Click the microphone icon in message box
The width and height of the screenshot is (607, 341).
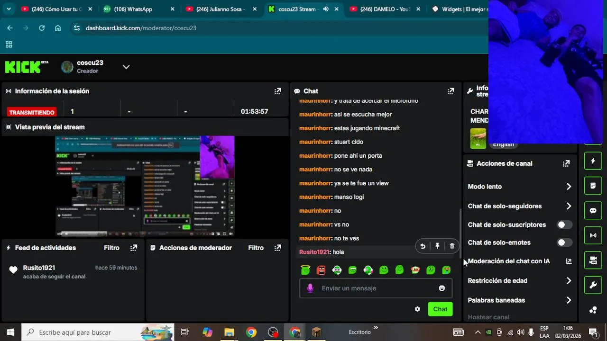pyautogui.click(x=310, y=288)
